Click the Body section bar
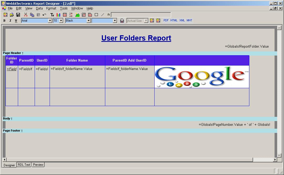284x175 pixels. [140, 118]
